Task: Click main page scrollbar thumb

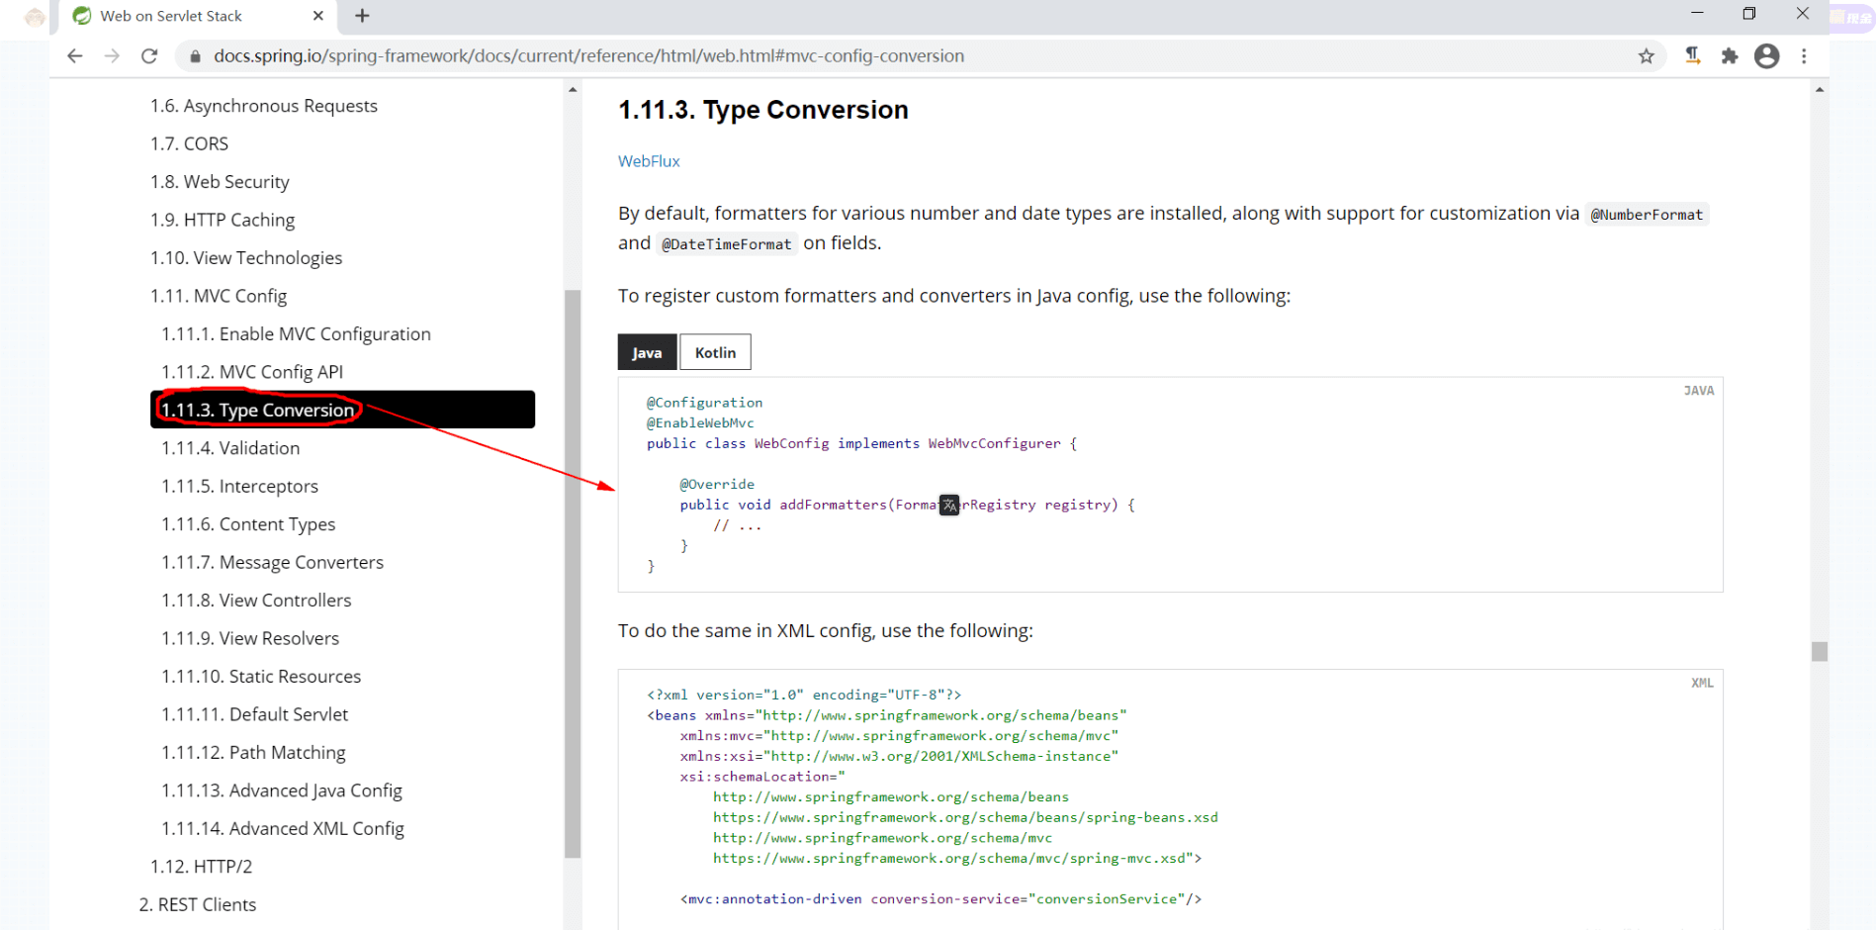Action: (1820, 651)
